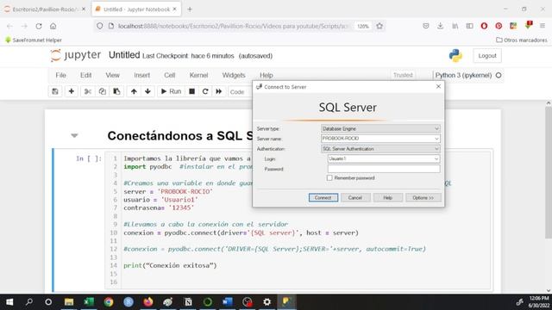The image size is (552, 310).
Task: Go to the browser home page
Action: (53, 26)
